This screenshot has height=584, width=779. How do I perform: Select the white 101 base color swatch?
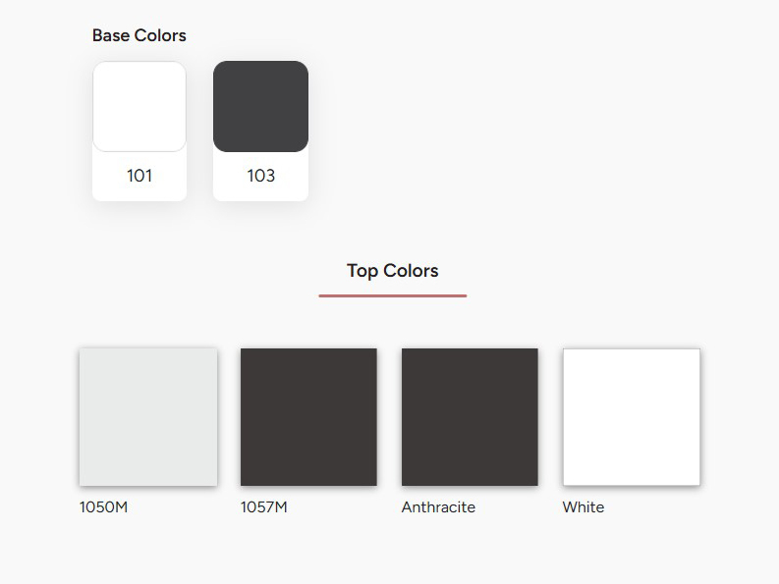click(139, 107)
